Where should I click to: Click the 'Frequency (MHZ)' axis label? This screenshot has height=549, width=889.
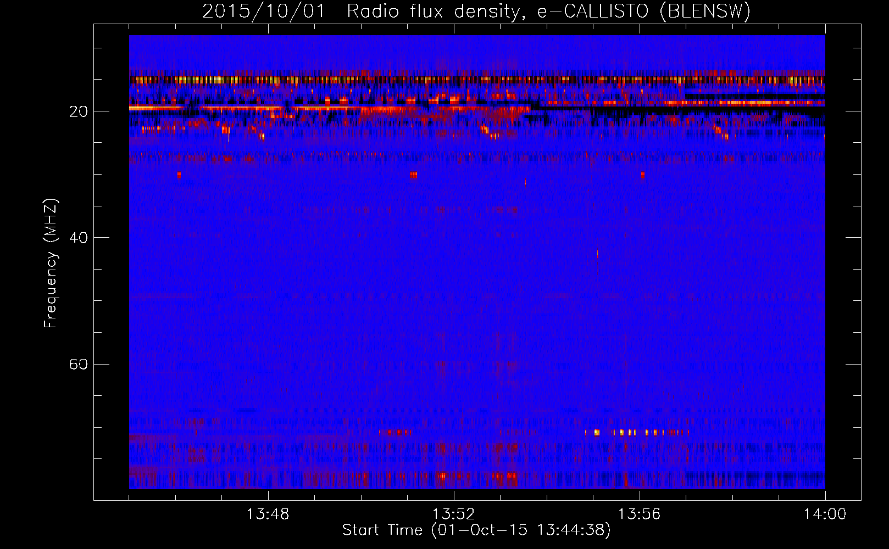[51, 264]
